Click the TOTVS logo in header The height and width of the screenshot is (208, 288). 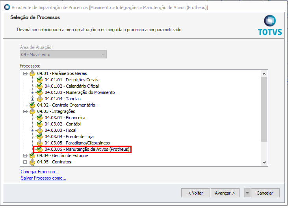[x=269, y=25]
